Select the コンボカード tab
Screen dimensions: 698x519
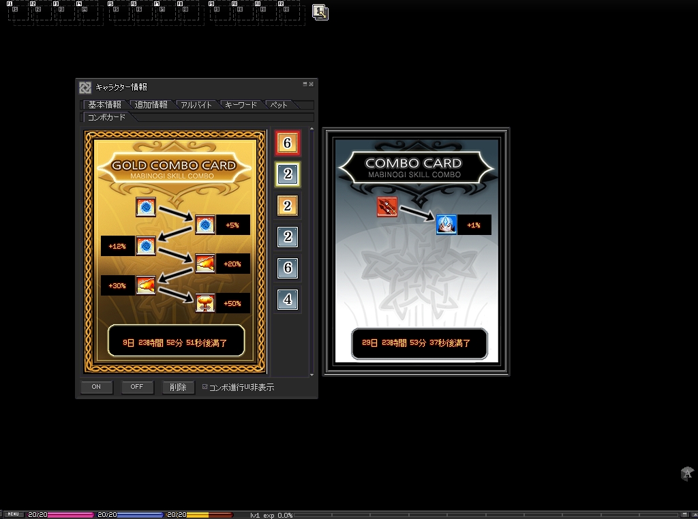(x=107, y=117)
